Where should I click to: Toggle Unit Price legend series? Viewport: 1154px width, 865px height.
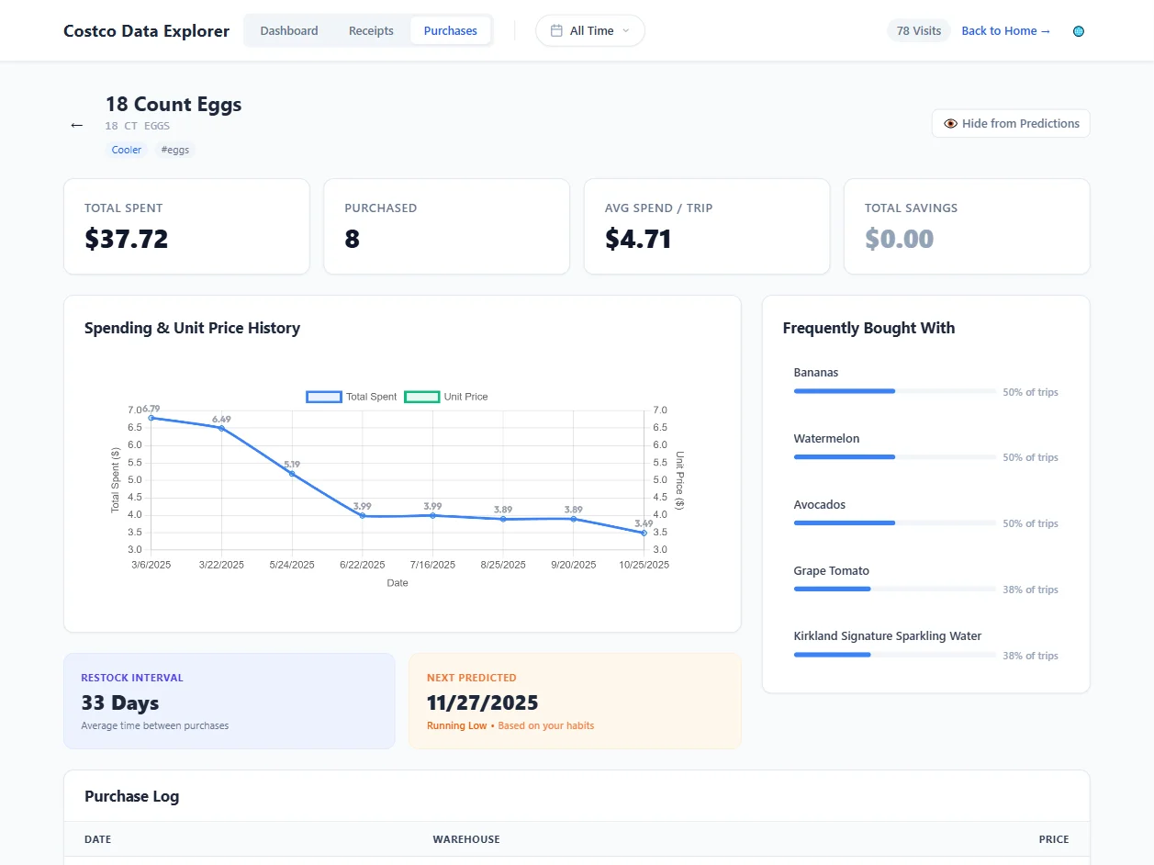pyautogui.click(x=447, y=397)
